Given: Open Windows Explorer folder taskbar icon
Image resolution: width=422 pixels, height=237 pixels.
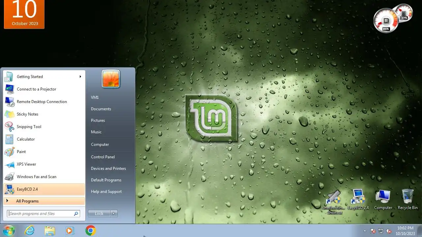Looking at the screenshot, I should (50, 231).
